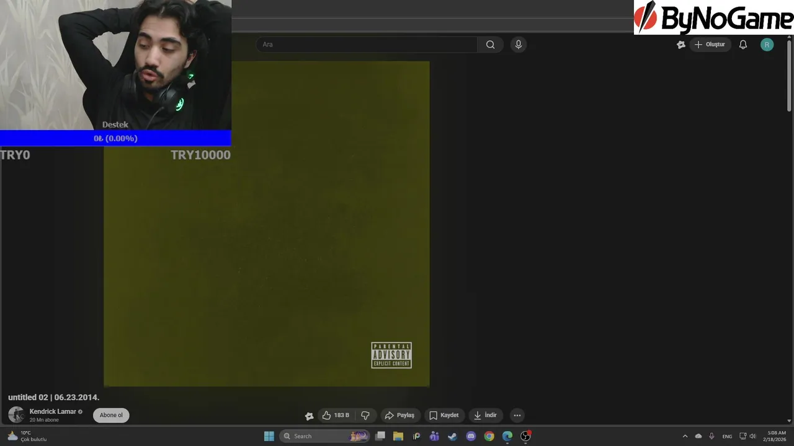
Task: Open File Explorer from the taskbar
Action: pyautogui.click(x=398, y=436)
